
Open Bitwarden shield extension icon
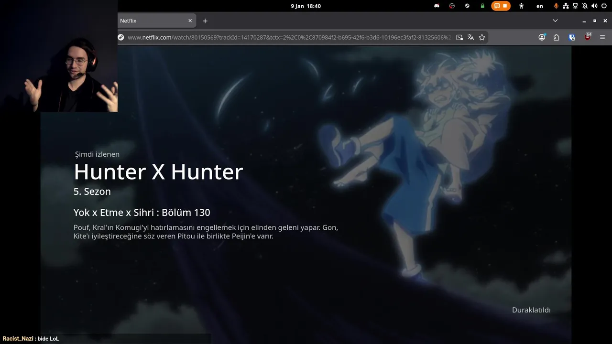point(572,37)
